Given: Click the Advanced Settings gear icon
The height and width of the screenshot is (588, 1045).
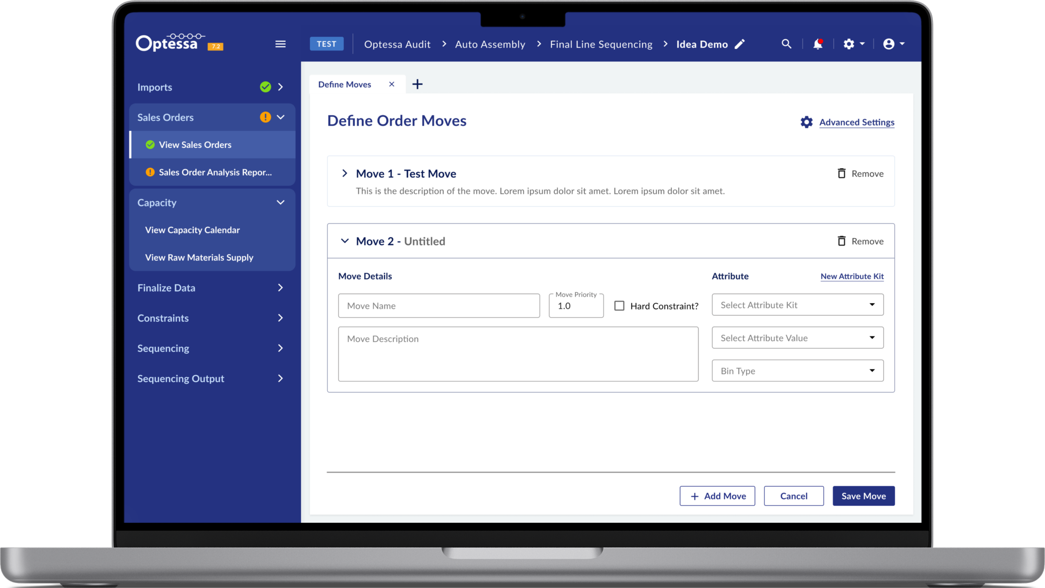Looking at the screenshot, I should click(x=806, y=122).
